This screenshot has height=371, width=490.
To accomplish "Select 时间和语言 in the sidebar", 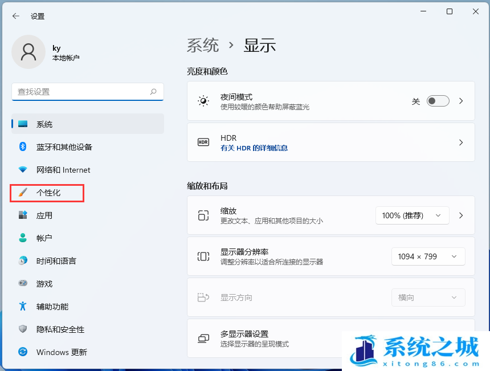I will [56, 261].
